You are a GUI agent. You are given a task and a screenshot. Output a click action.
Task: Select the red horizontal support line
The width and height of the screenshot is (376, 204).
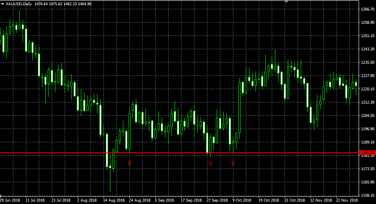(x=180, y=152)
